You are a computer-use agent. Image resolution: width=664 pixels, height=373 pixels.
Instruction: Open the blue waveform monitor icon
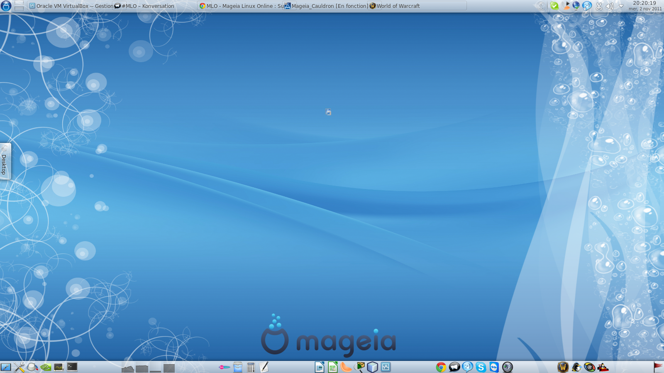tap(386, 367)
